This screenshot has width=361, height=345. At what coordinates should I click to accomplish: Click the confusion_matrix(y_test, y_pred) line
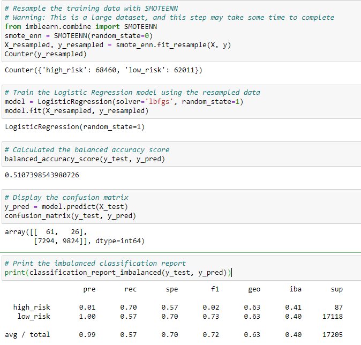tap(70, 216)
